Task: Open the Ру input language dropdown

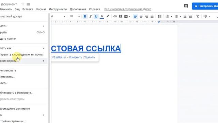Action: click(207, 16)
